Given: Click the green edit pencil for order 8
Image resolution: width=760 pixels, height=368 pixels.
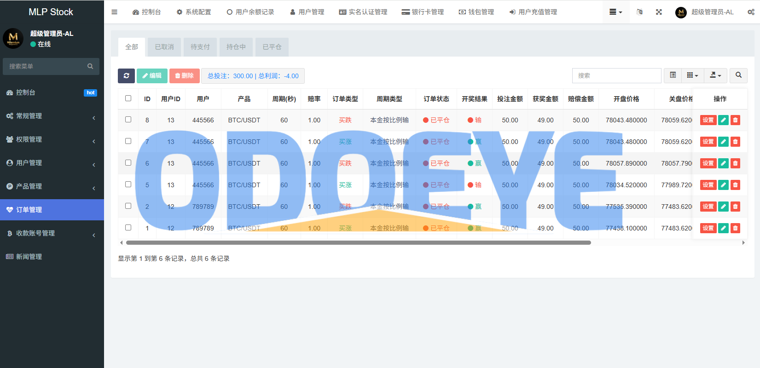Looking at the screenshot, I should pyautogui.click(x=723, y=120).
